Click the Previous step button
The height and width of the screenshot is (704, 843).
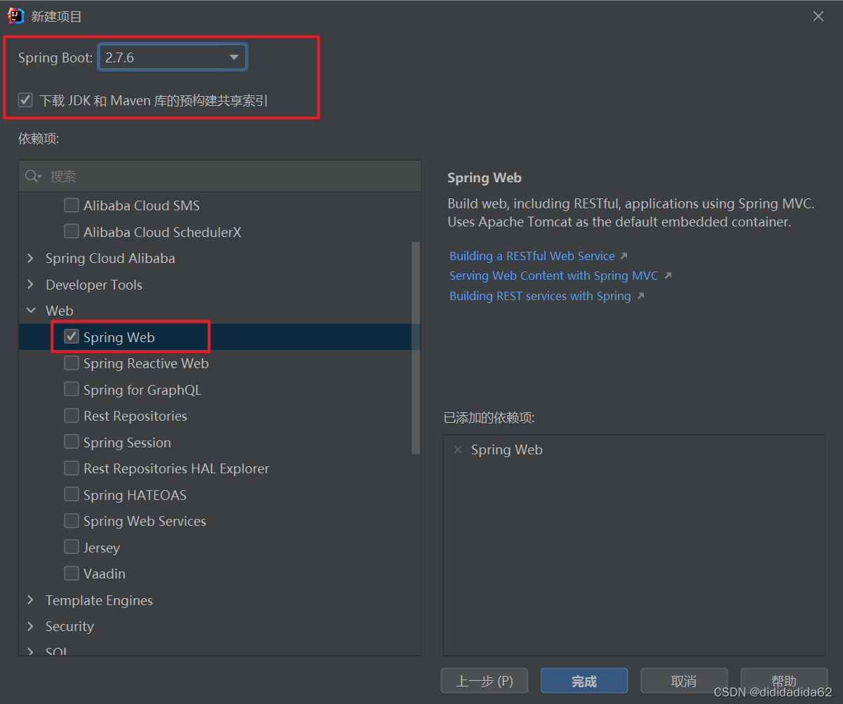(x=485, y=681)
